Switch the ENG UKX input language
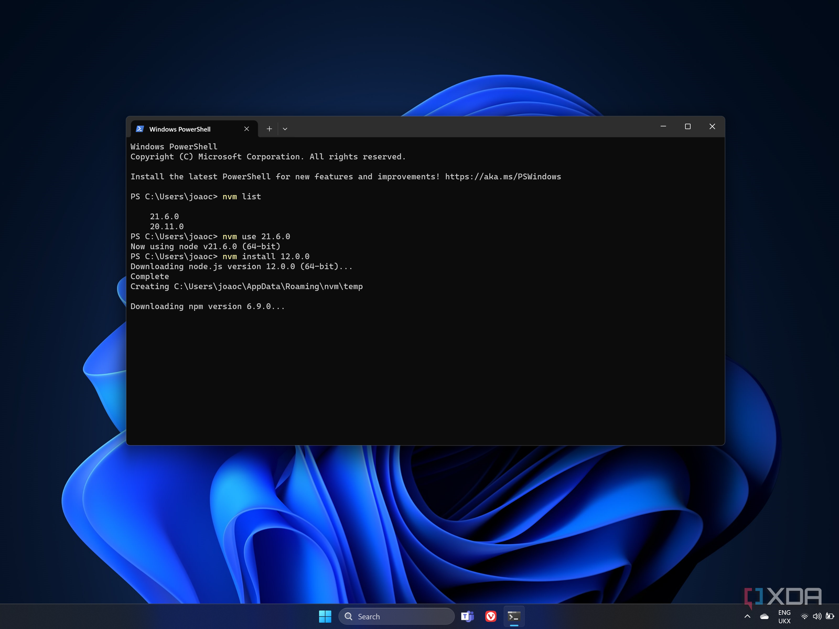 pos(784,616)
